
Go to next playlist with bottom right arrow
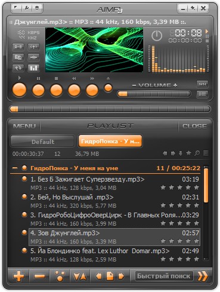coord(121,276)
